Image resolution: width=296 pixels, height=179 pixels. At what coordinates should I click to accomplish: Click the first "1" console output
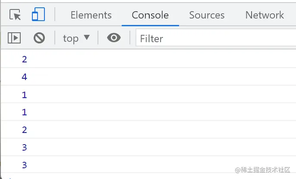pyautogui.click(x=25, y=95)
